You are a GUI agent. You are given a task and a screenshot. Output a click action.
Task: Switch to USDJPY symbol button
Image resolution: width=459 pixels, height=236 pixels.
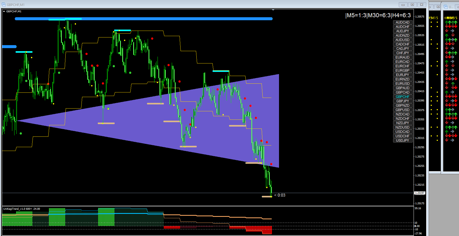click(403, 141)
